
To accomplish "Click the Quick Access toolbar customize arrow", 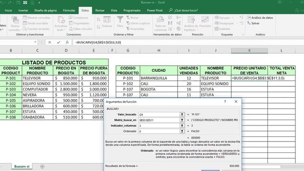I will click(x=39, y=3).
